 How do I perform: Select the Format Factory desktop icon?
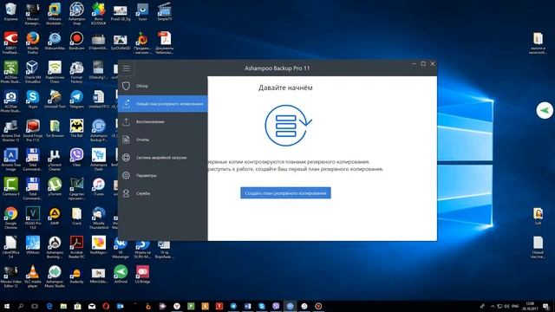tap(76, 72)
